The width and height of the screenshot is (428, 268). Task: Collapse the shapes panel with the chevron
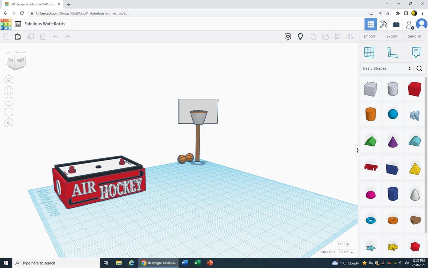[357, 150]
